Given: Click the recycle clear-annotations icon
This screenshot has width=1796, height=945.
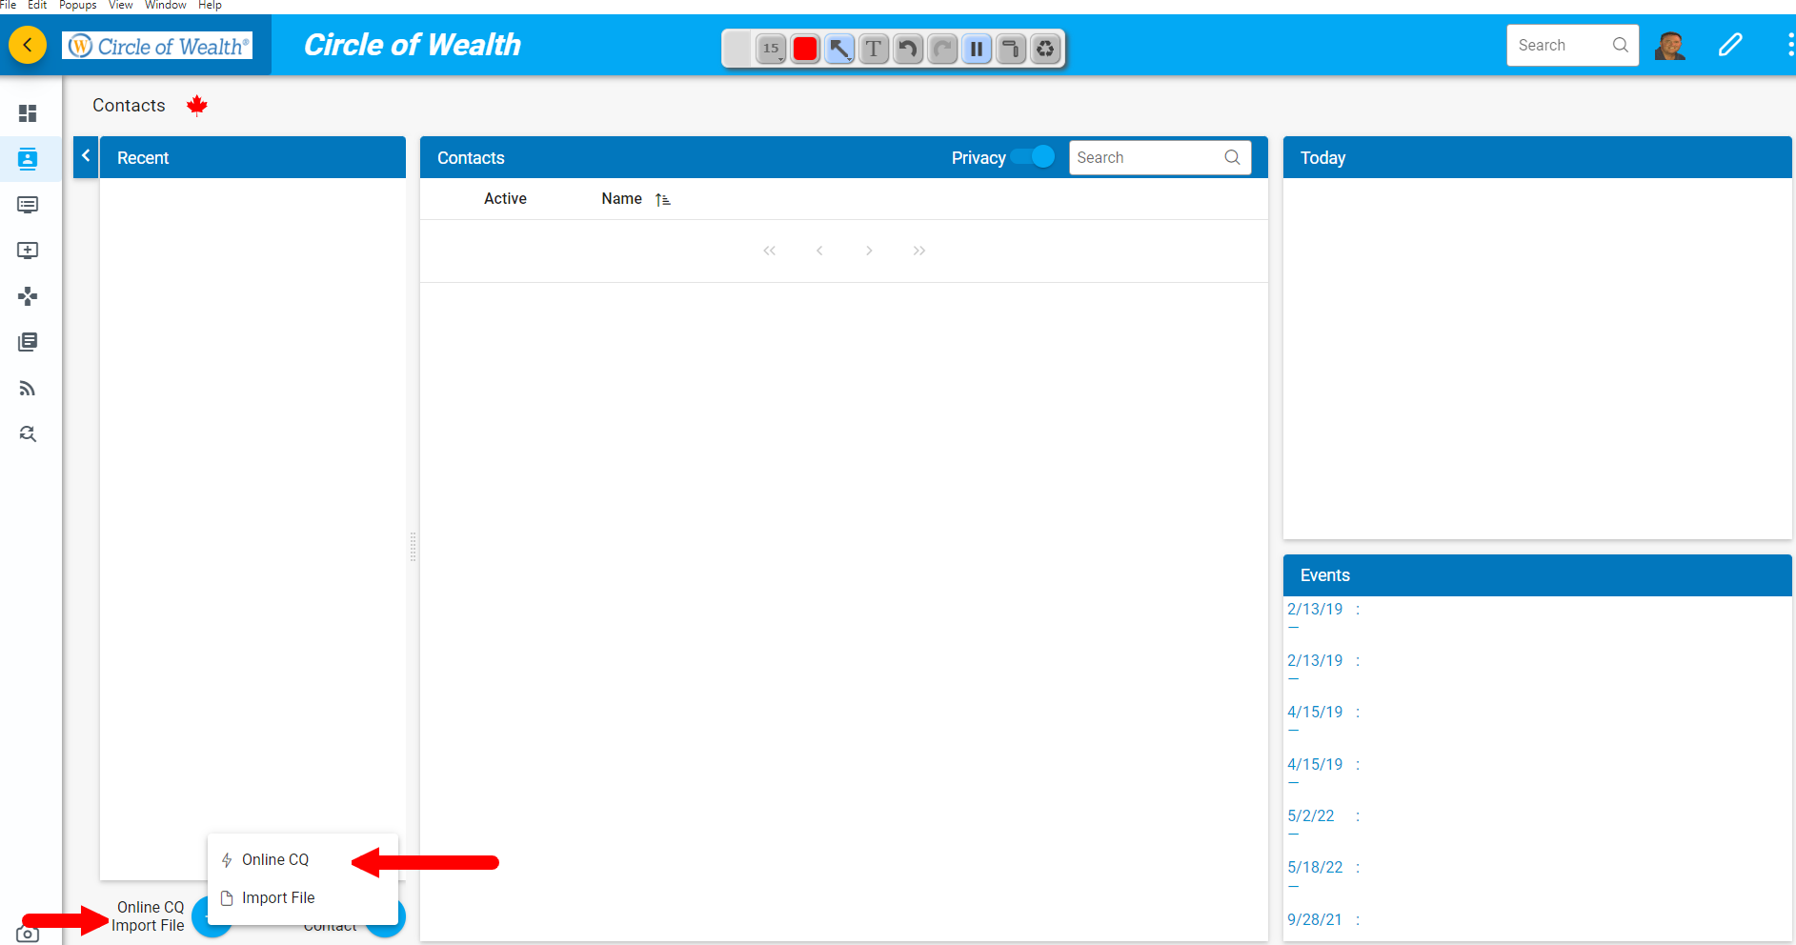Looking at the screenshot, I should (x=1045, y=49).
